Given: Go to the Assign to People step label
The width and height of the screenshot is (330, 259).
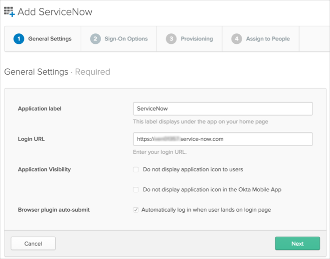Looking at the screenshot, I should point(268,39).
